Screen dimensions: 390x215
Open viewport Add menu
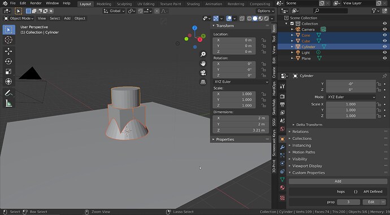(67, 19)
